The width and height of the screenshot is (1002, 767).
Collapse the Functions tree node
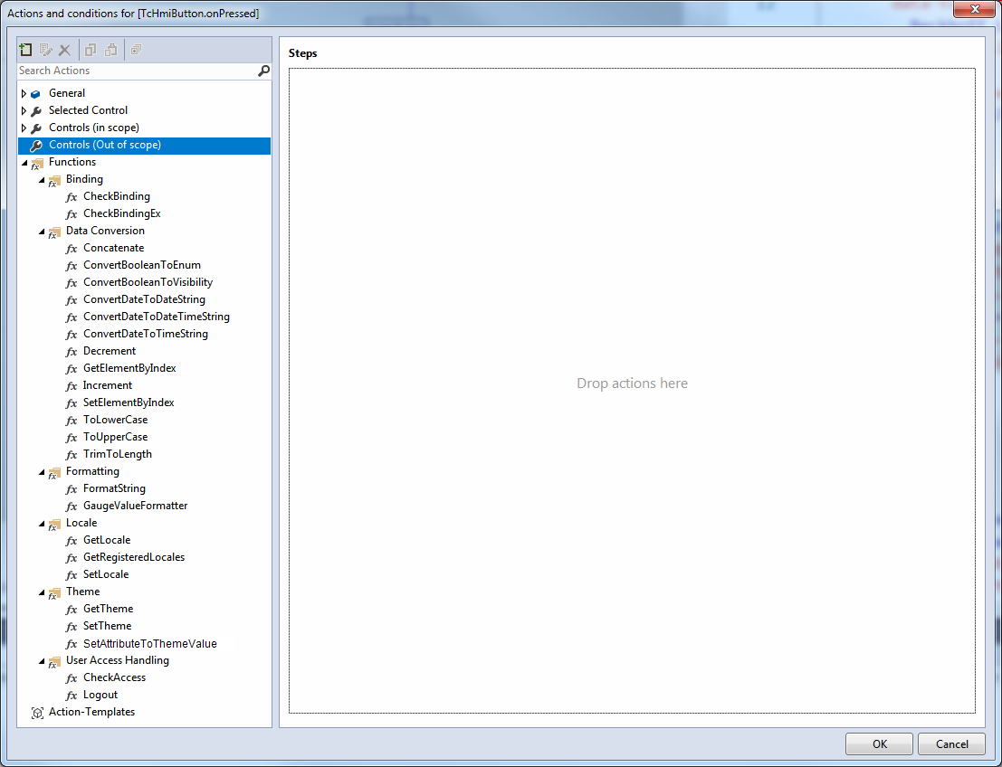tap(24, 163)
